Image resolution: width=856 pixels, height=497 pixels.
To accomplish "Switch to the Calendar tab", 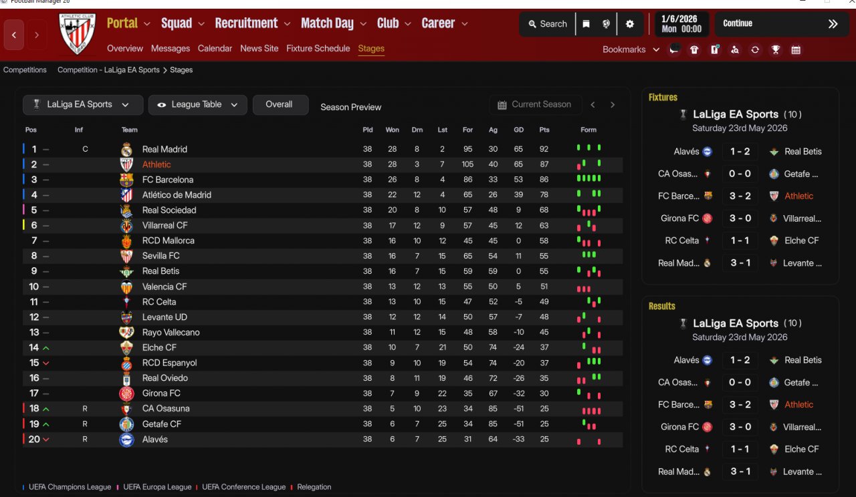I will 215,48.
